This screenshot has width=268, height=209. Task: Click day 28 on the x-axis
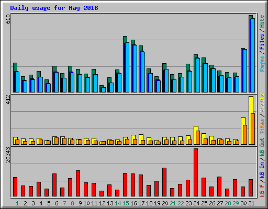[x=228, y=203]
